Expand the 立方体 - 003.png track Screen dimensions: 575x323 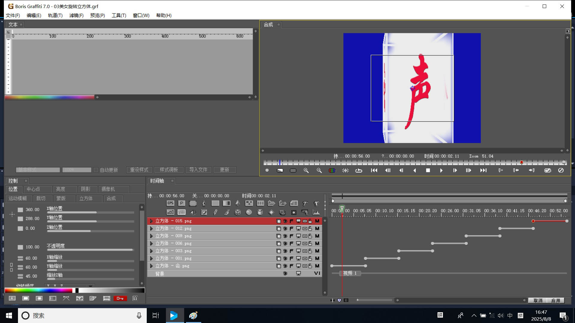[x=151, y=251]
